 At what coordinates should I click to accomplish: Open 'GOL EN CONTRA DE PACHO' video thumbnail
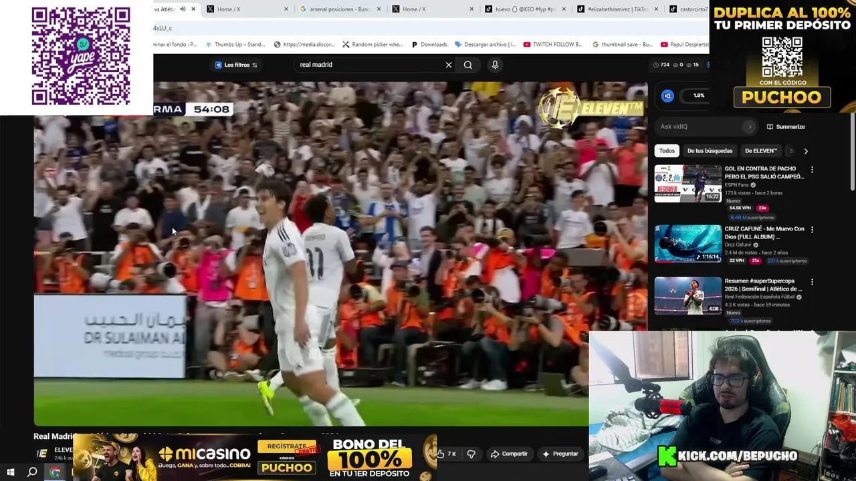(687, 183)
